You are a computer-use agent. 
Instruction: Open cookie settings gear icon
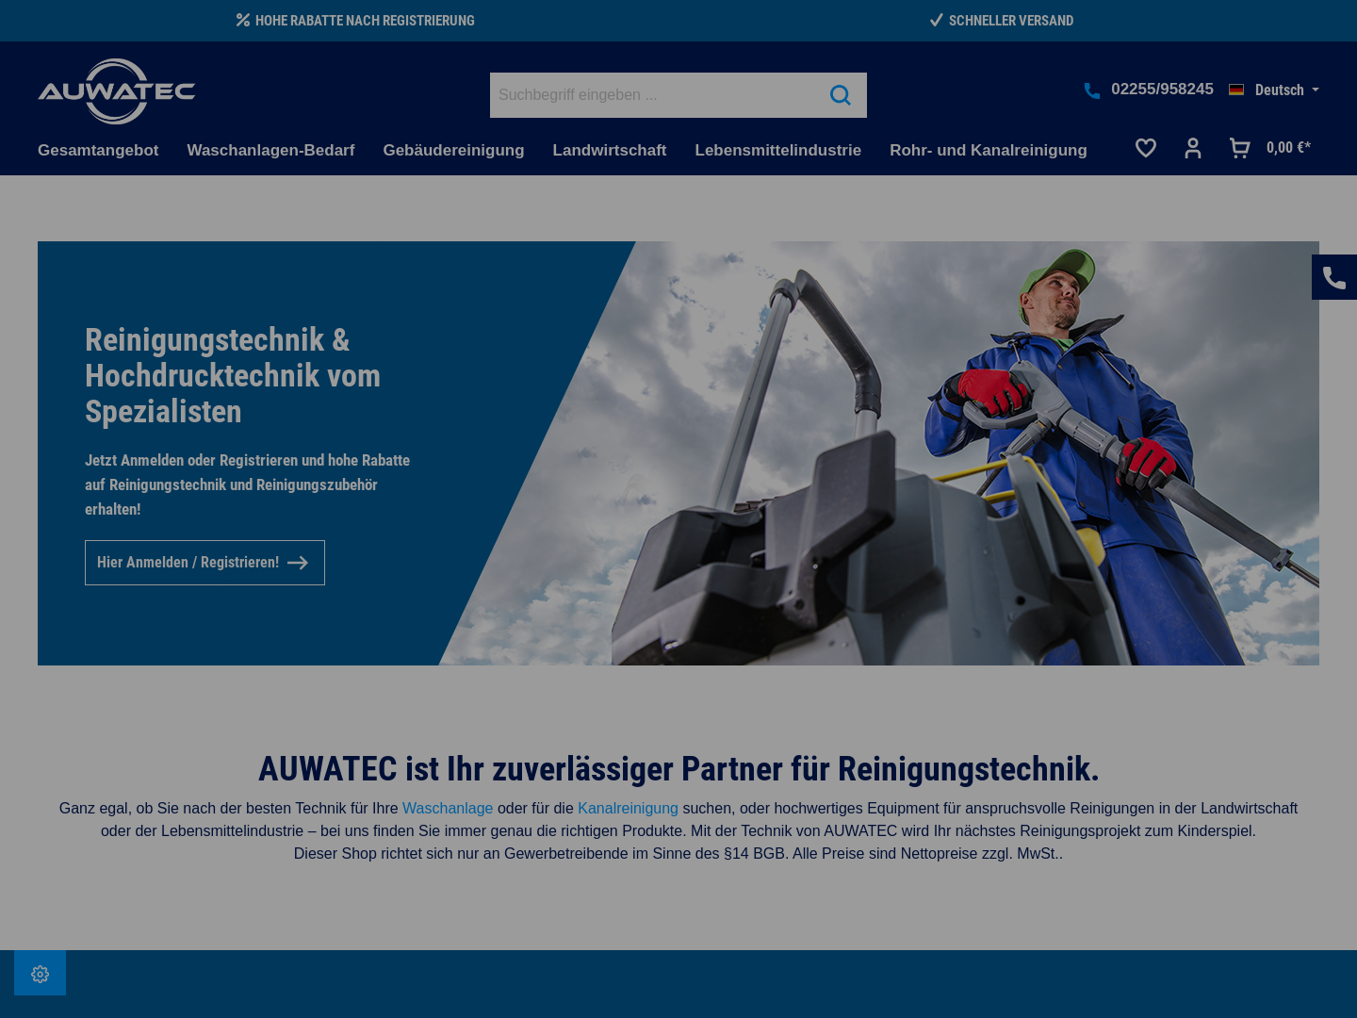pyautogui.click(x=40, y=974)
